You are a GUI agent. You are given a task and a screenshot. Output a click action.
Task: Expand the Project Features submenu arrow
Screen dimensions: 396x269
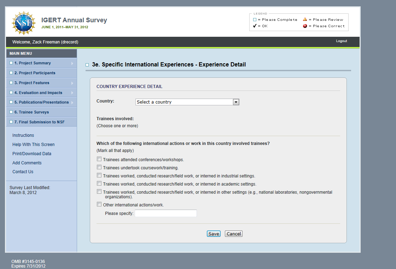click(x=72, y=83)
